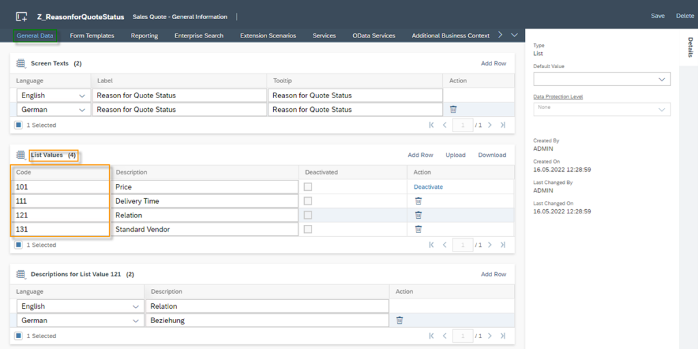Go to next page in Descriptions table
This screenshot has width=698, height=349.
489,335
